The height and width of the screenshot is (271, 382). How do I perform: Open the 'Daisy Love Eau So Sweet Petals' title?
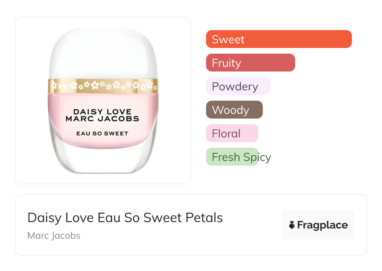125,218
